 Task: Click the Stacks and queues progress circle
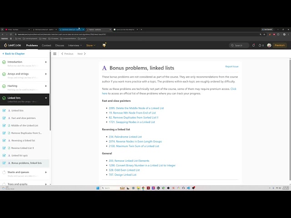(4, 173)
